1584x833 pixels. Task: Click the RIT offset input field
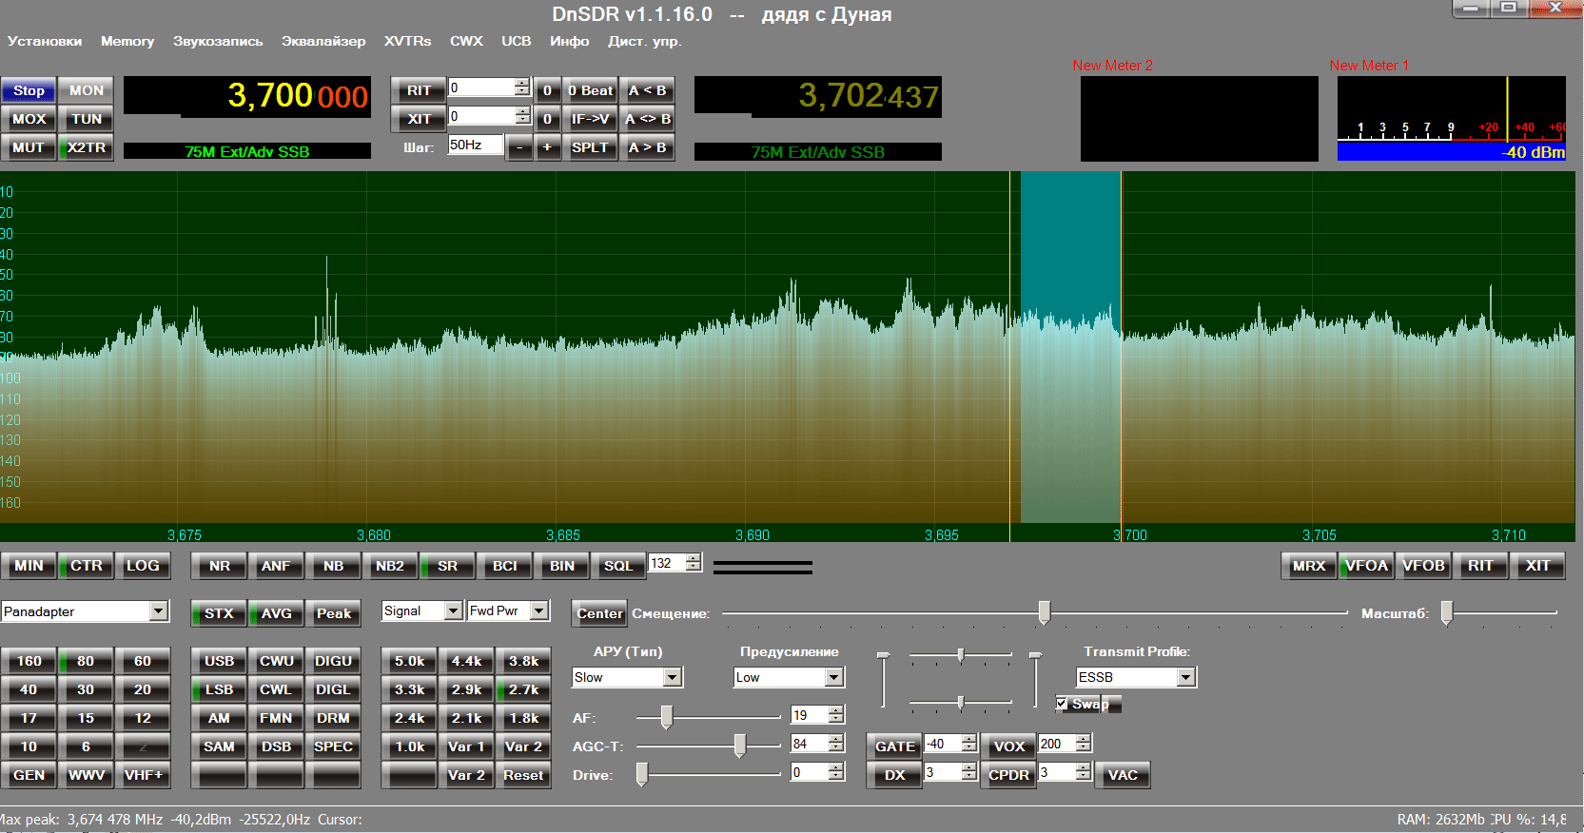coord(481,88)
